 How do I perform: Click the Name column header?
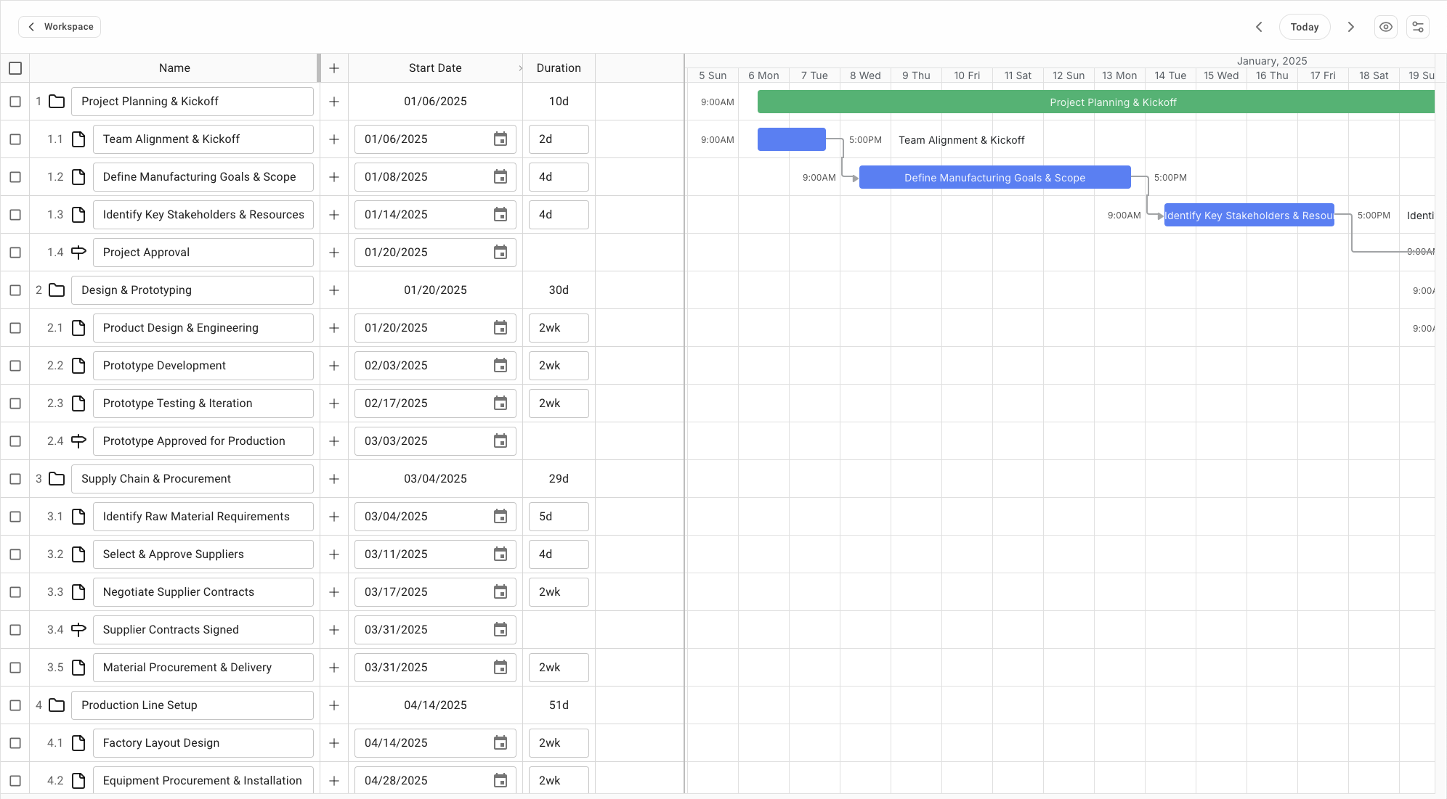[x=174, y=68]
